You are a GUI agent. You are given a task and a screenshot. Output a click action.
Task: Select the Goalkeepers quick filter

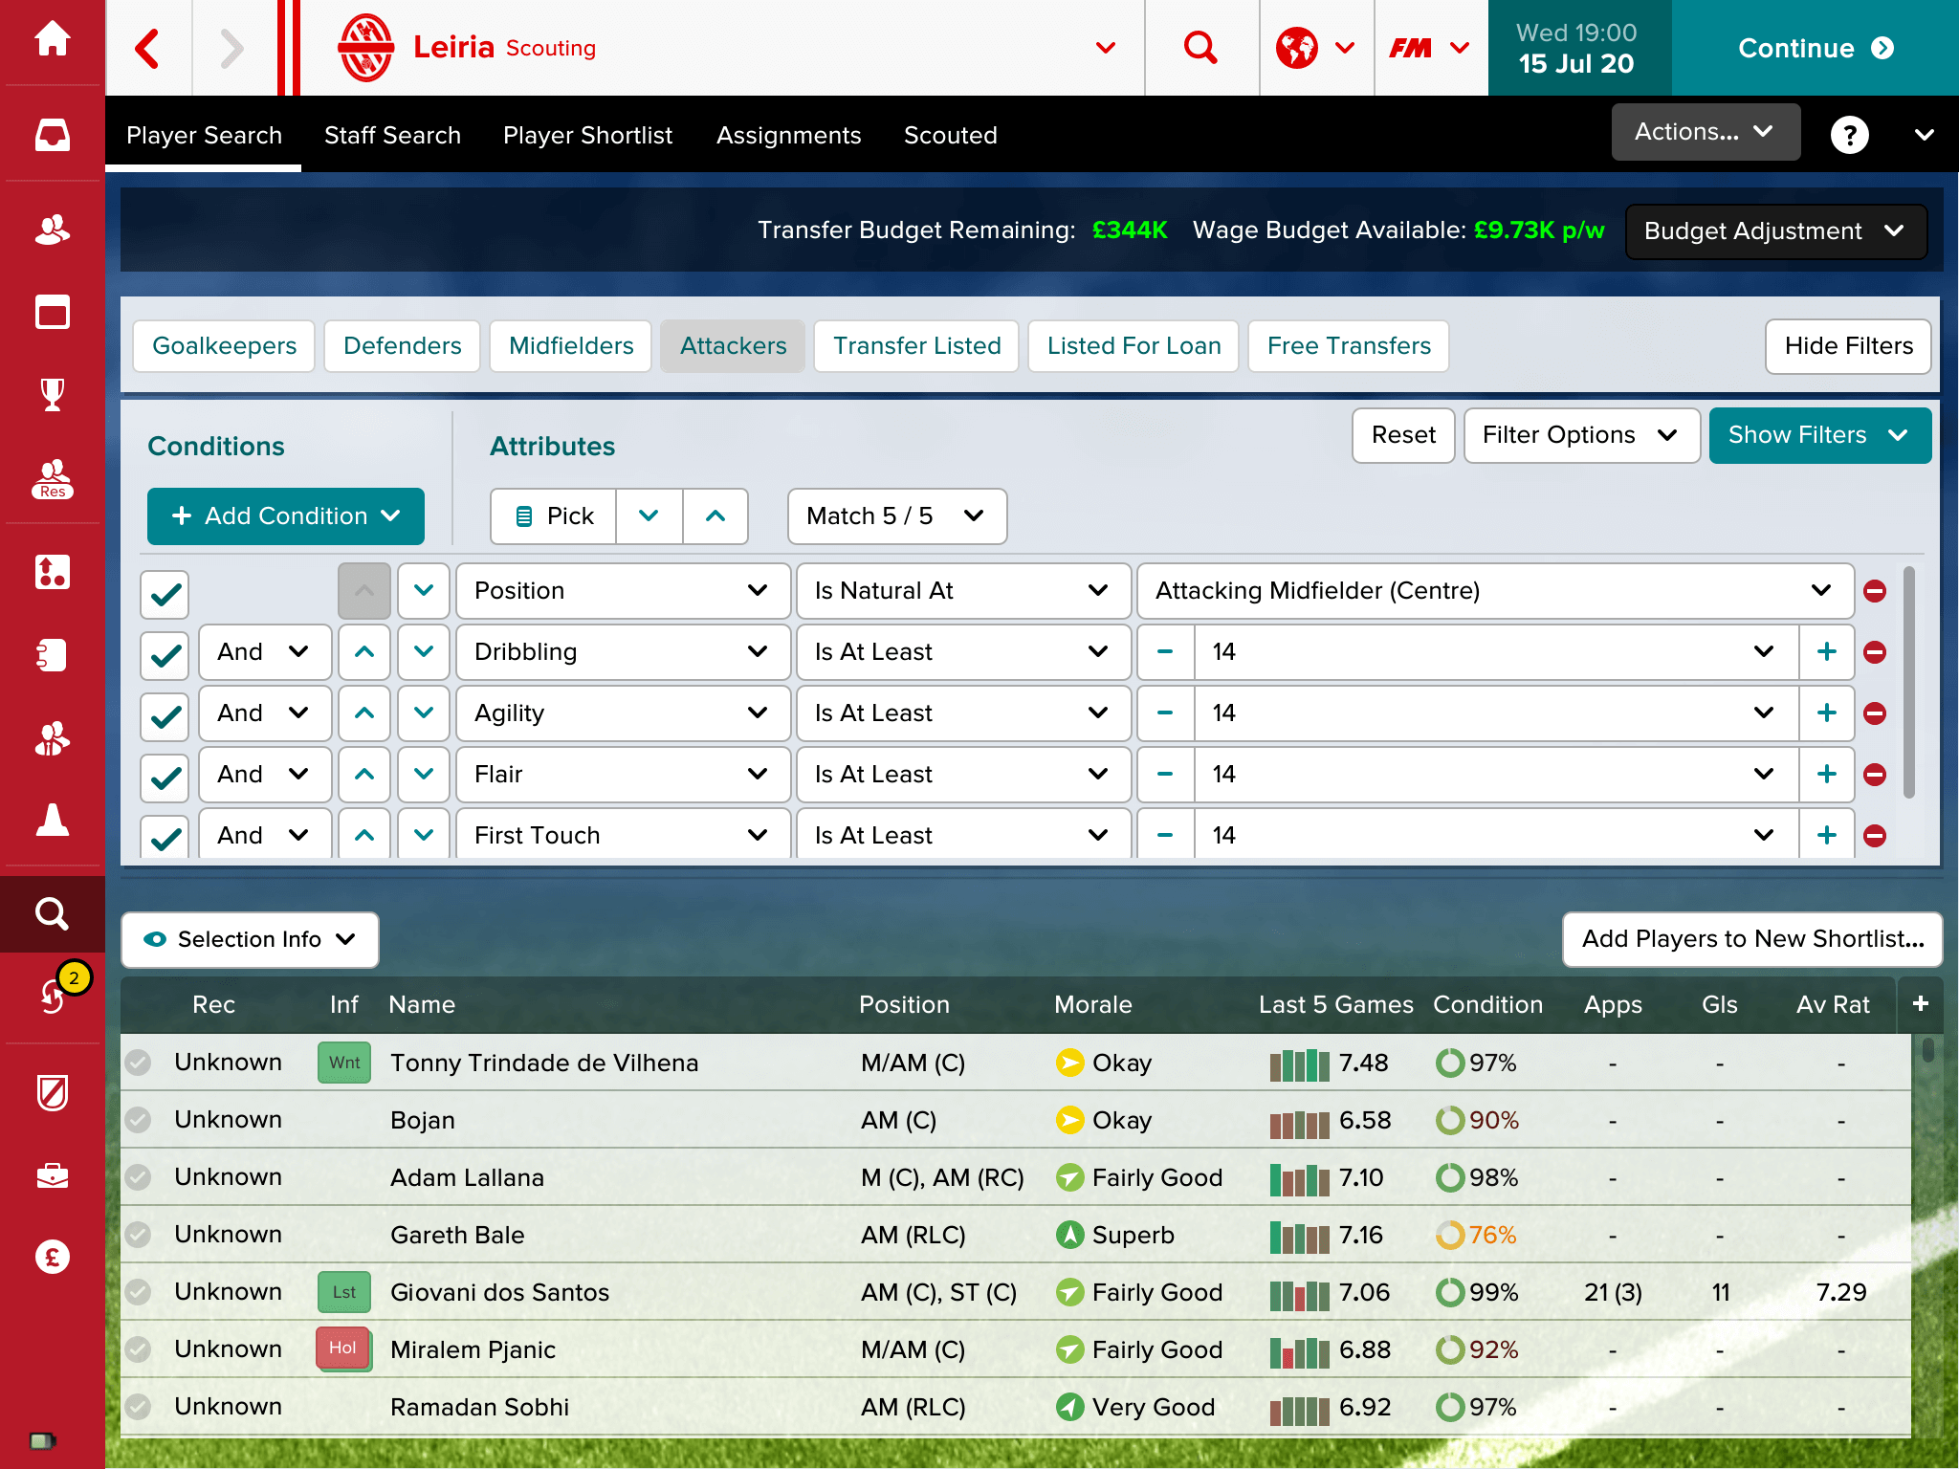click(224, 346)
